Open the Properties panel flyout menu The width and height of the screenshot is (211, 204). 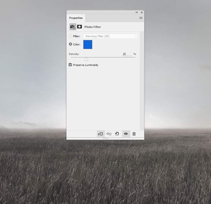(141, 18)
